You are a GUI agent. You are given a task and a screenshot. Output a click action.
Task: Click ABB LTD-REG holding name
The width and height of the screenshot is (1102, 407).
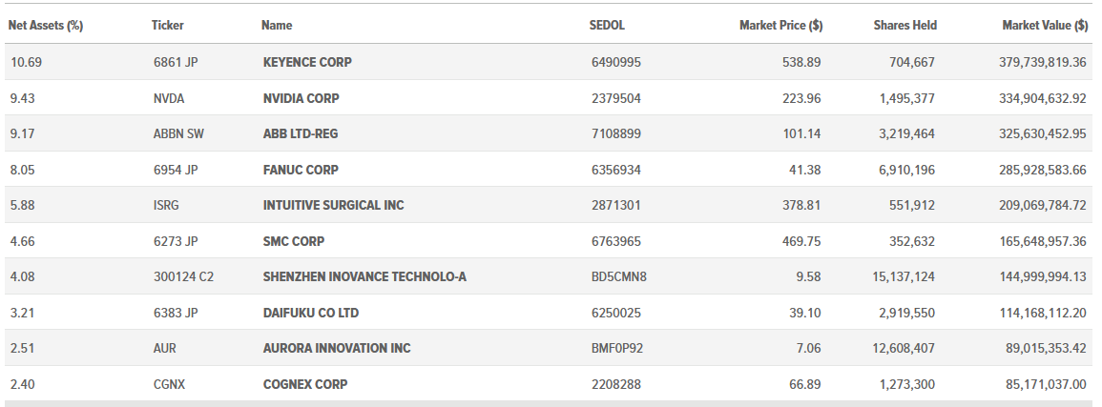301,133
